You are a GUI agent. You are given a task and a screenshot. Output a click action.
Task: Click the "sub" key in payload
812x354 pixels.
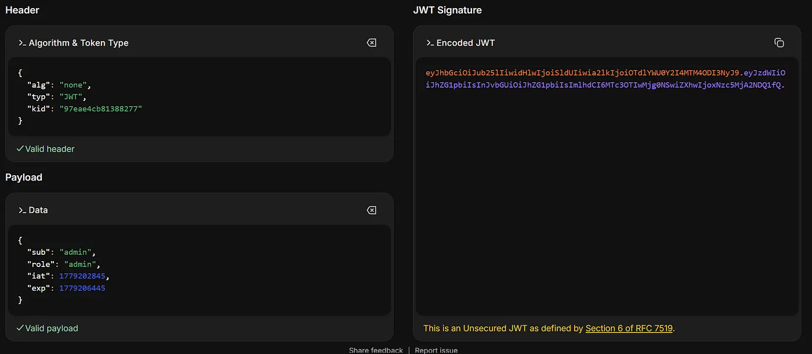38,252
